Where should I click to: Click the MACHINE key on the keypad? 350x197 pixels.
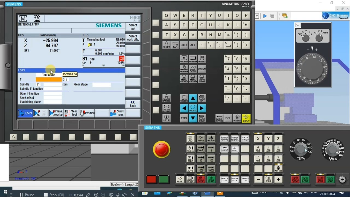(x=184, y=59)
